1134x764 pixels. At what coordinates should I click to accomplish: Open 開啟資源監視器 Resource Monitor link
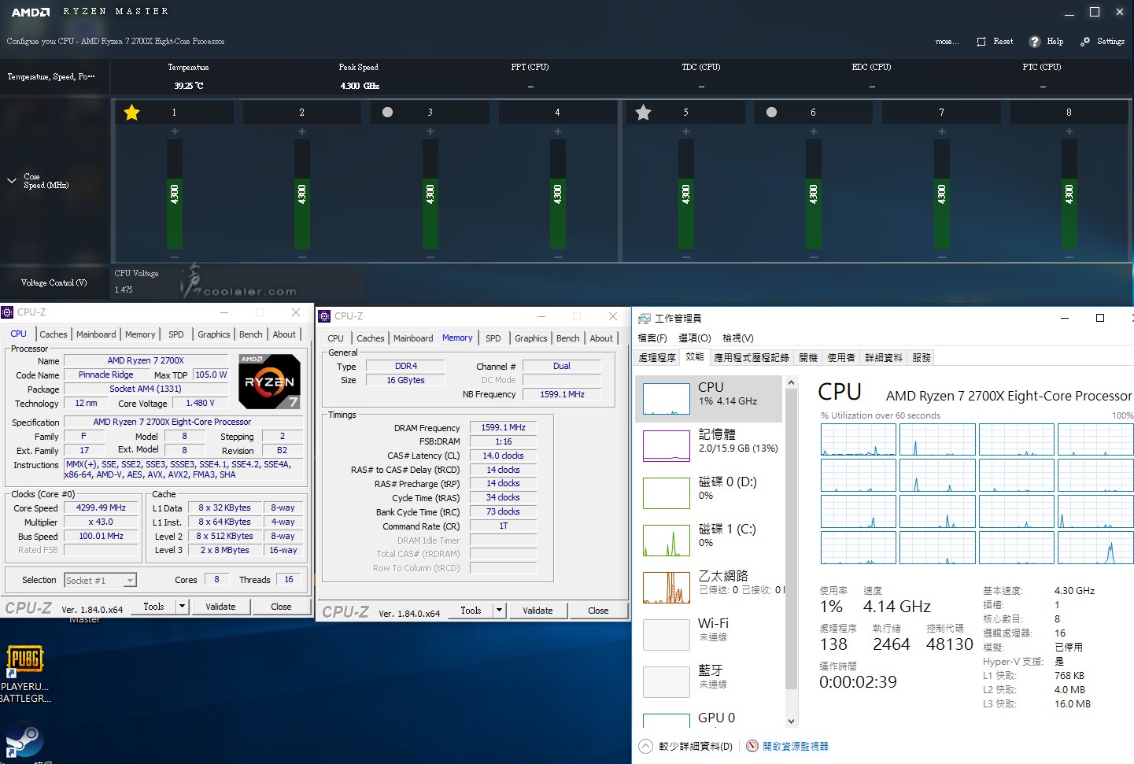pyautogui.click(x=795, y=746)
